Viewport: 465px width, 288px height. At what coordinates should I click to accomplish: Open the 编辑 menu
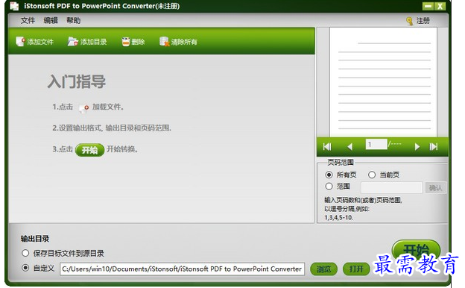pyautogui.click(x=51, y=20)
